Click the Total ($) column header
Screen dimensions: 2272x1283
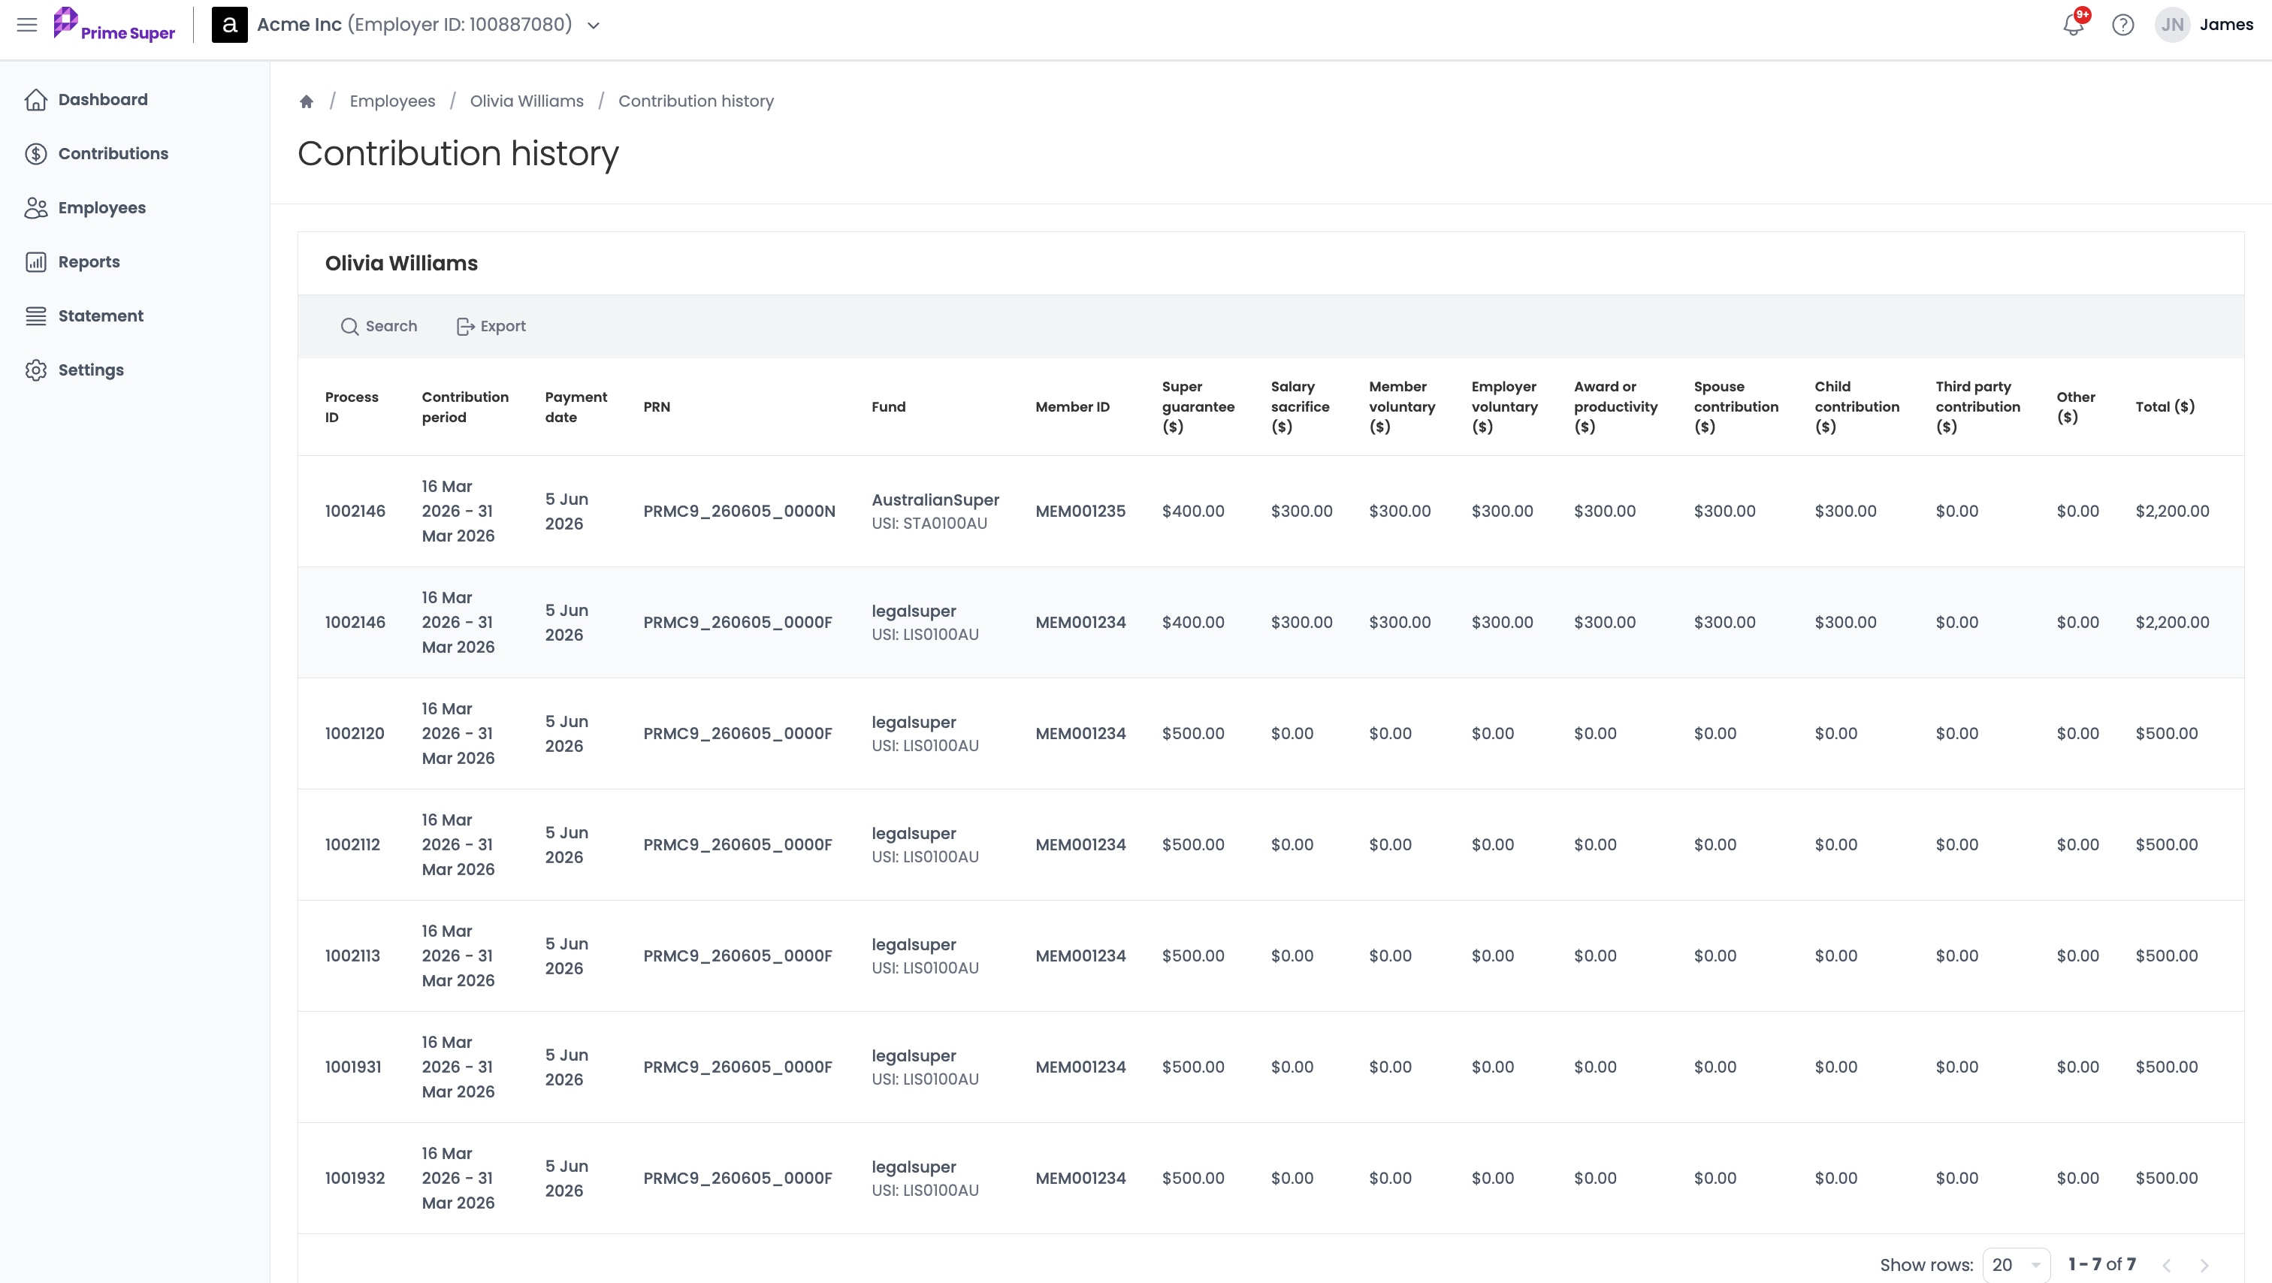(x=2165, y=406)
